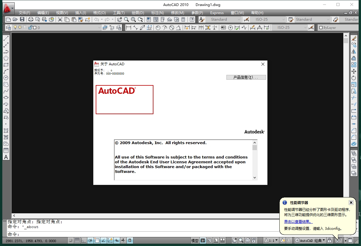The height and width of the screenshot is (246, 361).
Task: Select the Rotate tool
Action: point(354,78)
